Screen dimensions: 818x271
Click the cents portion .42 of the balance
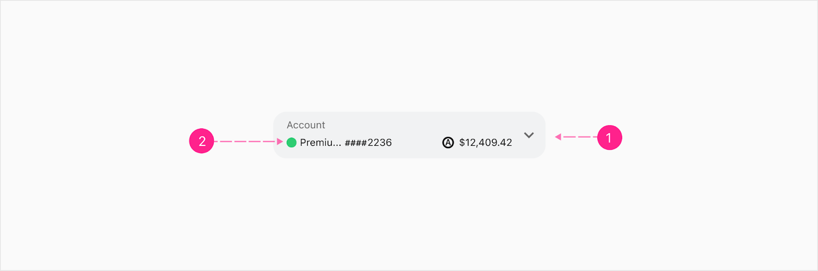pyautogui.click(x=506, y=143)
